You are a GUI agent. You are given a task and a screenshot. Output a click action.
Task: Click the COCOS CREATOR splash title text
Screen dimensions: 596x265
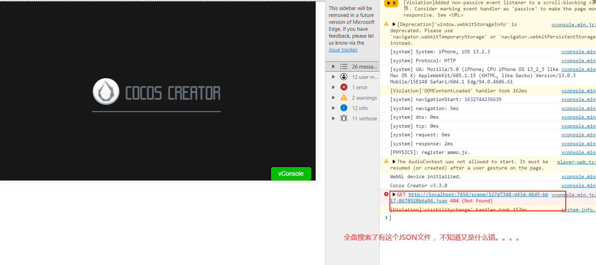[173, 93]
